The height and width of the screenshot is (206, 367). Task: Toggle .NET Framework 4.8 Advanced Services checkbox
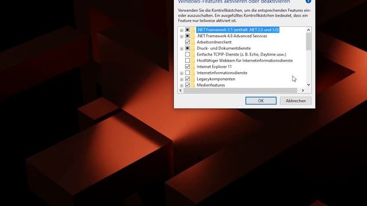188,36
